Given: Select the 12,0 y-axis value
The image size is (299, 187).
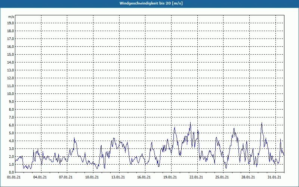Looking at the screenshot, I should click(10, 78).
